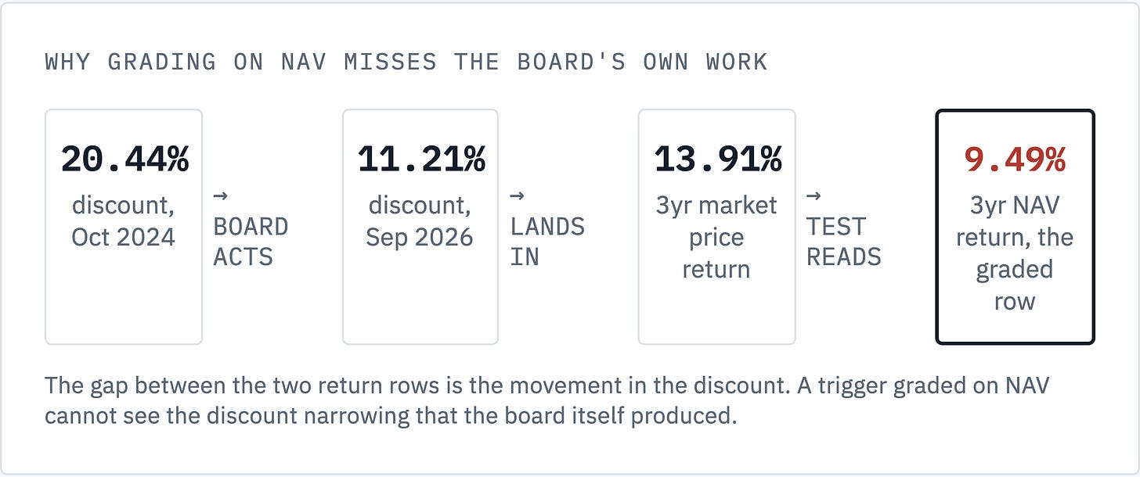Image resolution: width=1140 pixels, height=477 pixels.
Task: Click the 11.21% discount figure
Action: click(420, 160)
